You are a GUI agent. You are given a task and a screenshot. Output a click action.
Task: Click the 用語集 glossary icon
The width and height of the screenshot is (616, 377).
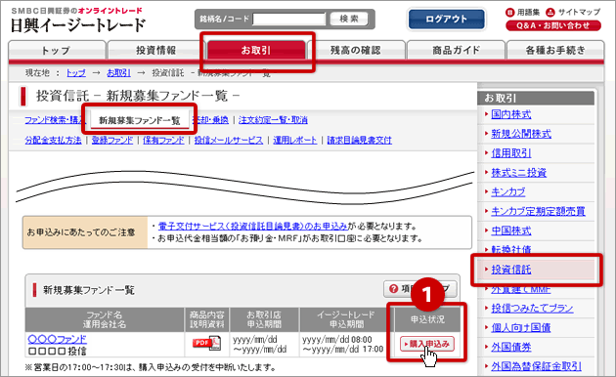click(x=509, y=12)
